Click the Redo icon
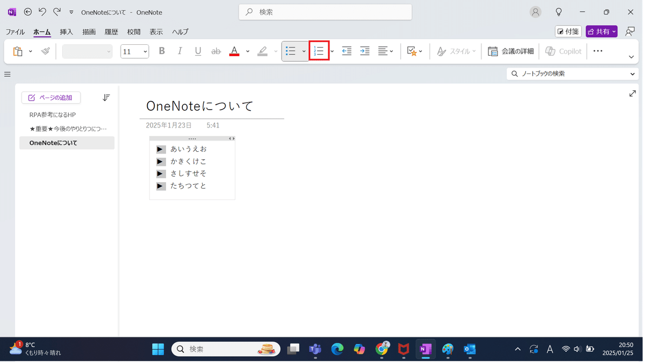Screen dimensions: 649x362 click(x=57, y=12)
